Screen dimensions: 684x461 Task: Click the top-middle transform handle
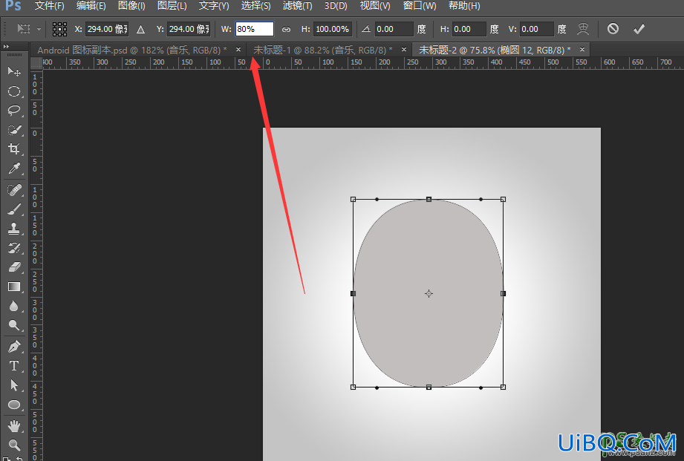pyautogui.click(x=429, y=199)
